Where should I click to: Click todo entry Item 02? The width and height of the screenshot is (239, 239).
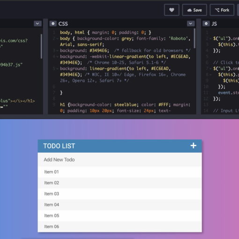(x=119, y=183)
